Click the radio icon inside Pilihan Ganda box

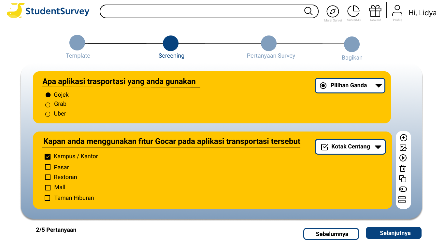323,86
